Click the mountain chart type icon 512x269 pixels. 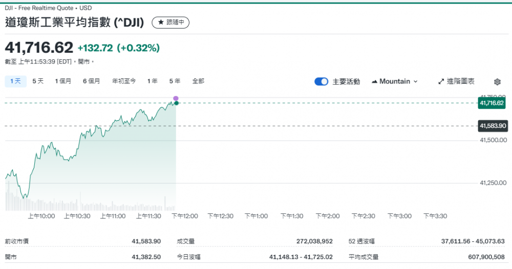374,81
